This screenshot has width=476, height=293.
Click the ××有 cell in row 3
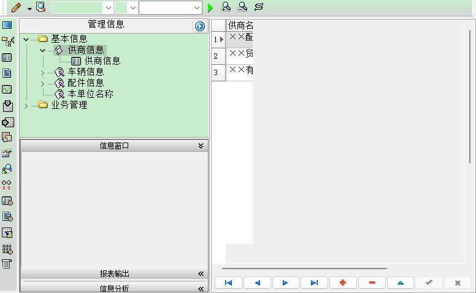click(x=240, y=72)
